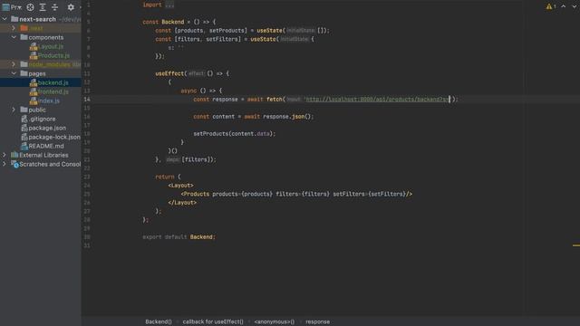The width and height of the screenshot is (580, 326).
Task: Click 'setProducts(content.data);' text
Action: [x=235, y=134]
